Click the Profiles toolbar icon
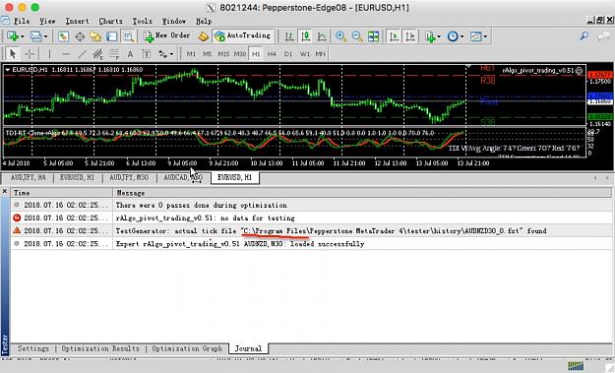Screen dimensions: 615x373 pyautogui.click(x=35, y=36)
